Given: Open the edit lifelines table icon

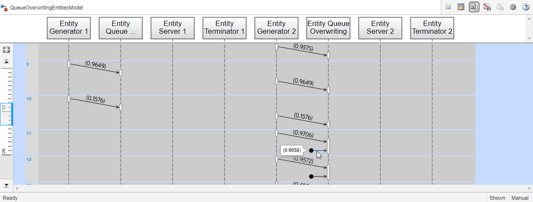Looking at the screenshot, I should [461, 7].
